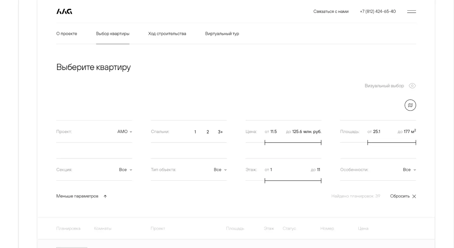454x248 pixels.
Task: Open the Проект dropdown showing AMO
Action: 125,132
